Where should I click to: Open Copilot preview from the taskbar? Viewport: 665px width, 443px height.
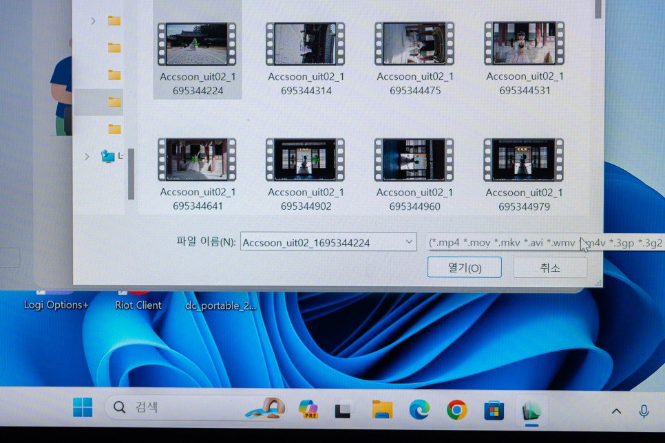pyautogui.click(x=308, y=409)
